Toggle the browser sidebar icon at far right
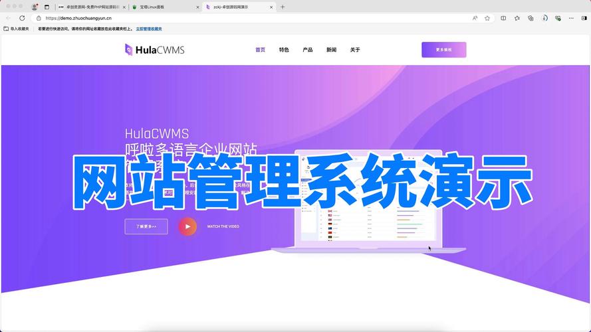The image size is (591, 332). pyautogui.click(x=583, y=18)
